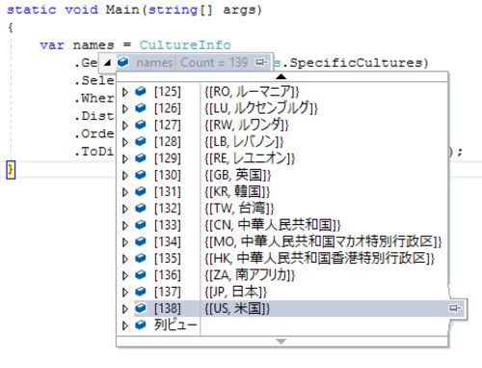Viewport: 482px width, 368px height.
Task: Click the Main method name
Action: pos(122,10)
